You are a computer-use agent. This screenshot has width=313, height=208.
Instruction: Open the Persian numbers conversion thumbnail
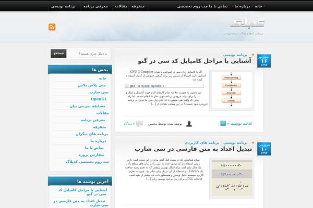coord(232,178)
